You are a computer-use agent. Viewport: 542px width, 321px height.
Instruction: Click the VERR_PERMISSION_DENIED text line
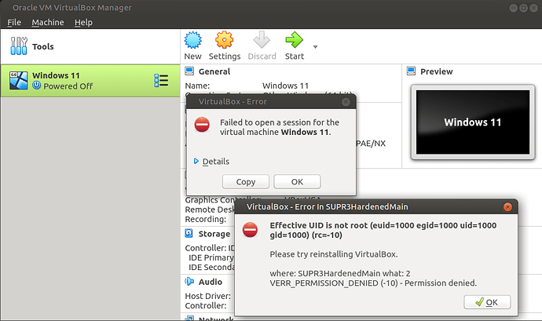[373, 283]
